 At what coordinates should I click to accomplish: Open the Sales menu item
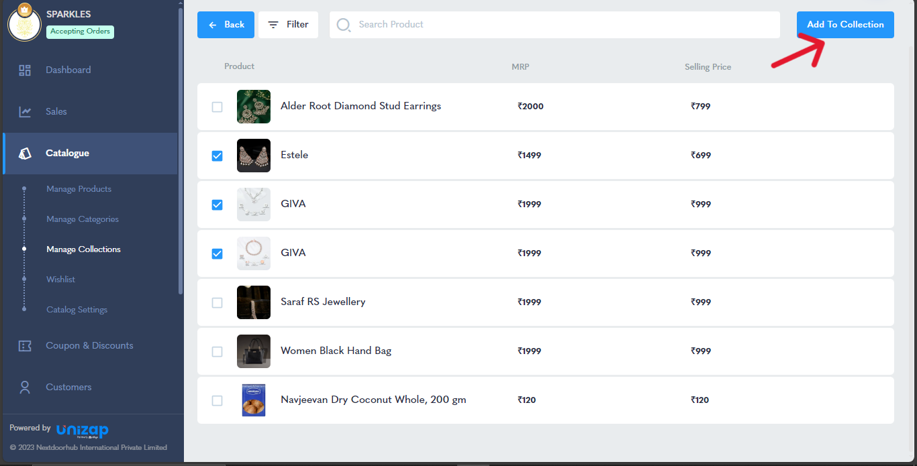tap(90, 112)
